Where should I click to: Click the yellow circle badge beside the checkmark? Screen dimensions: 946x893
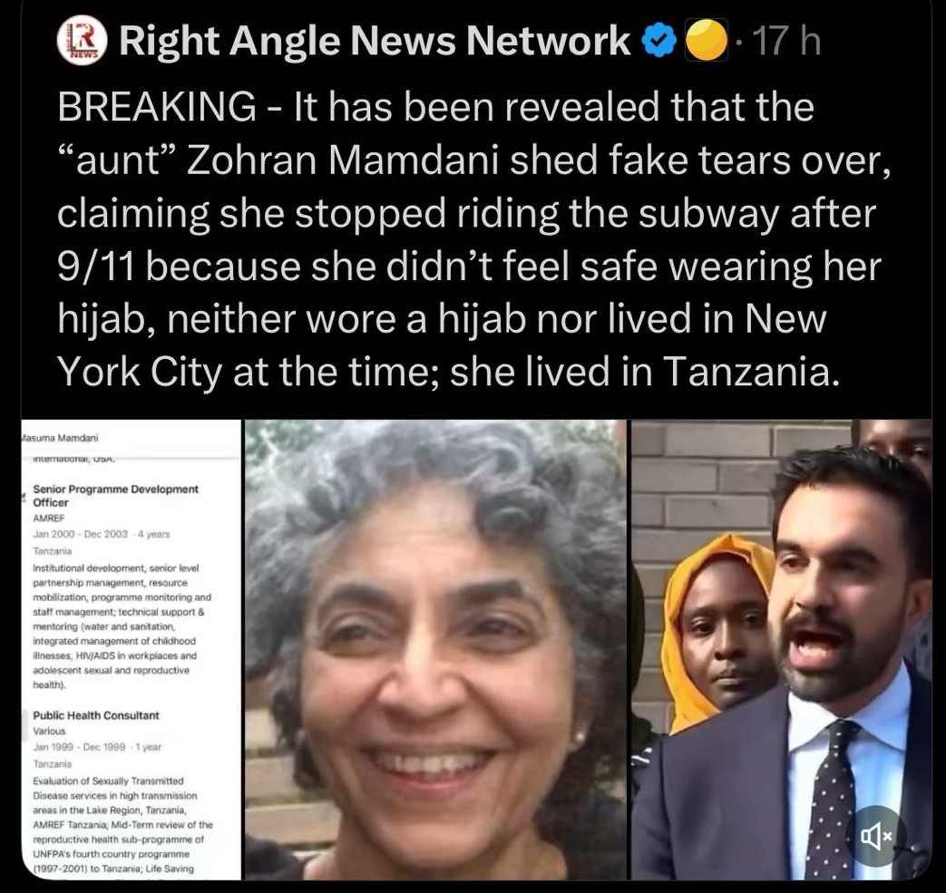tap(706, 40)
